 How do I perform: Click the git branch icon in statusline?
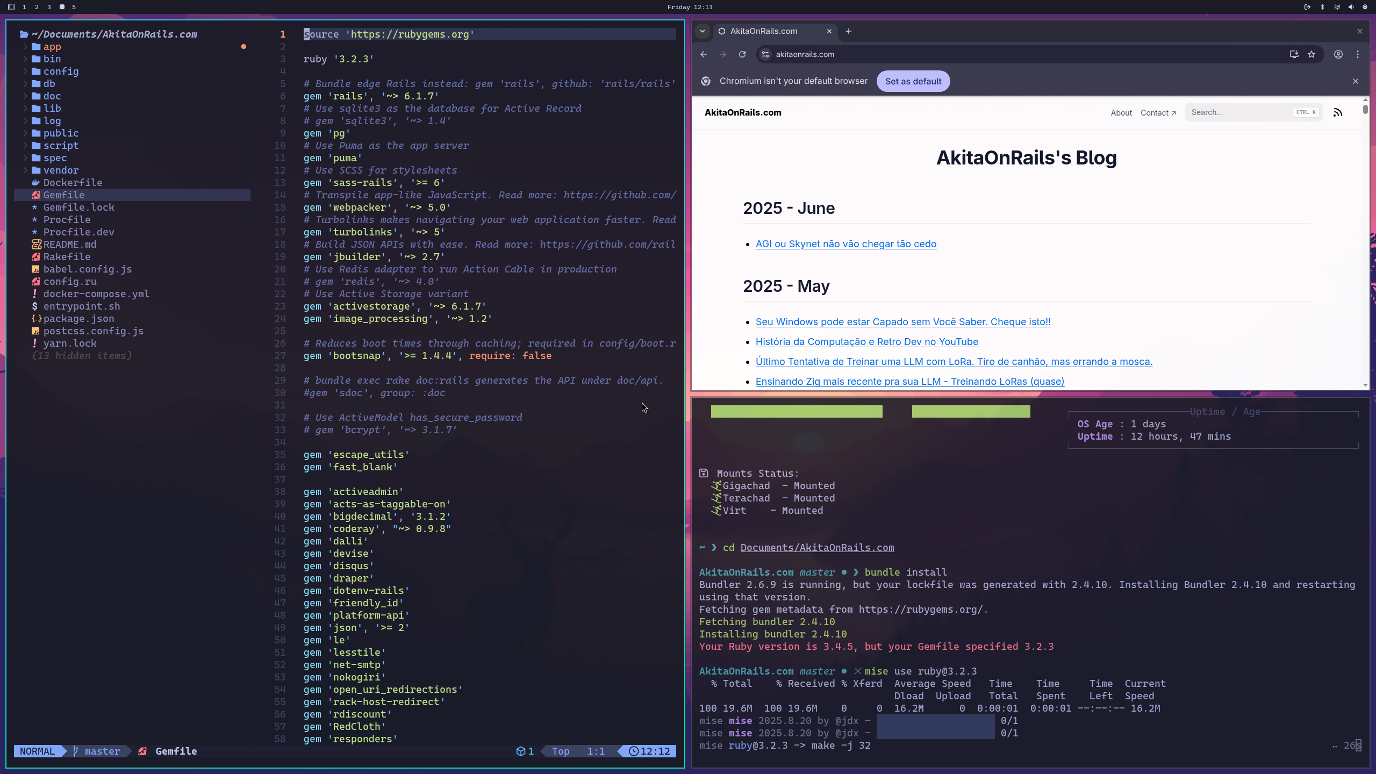point(76,751)
